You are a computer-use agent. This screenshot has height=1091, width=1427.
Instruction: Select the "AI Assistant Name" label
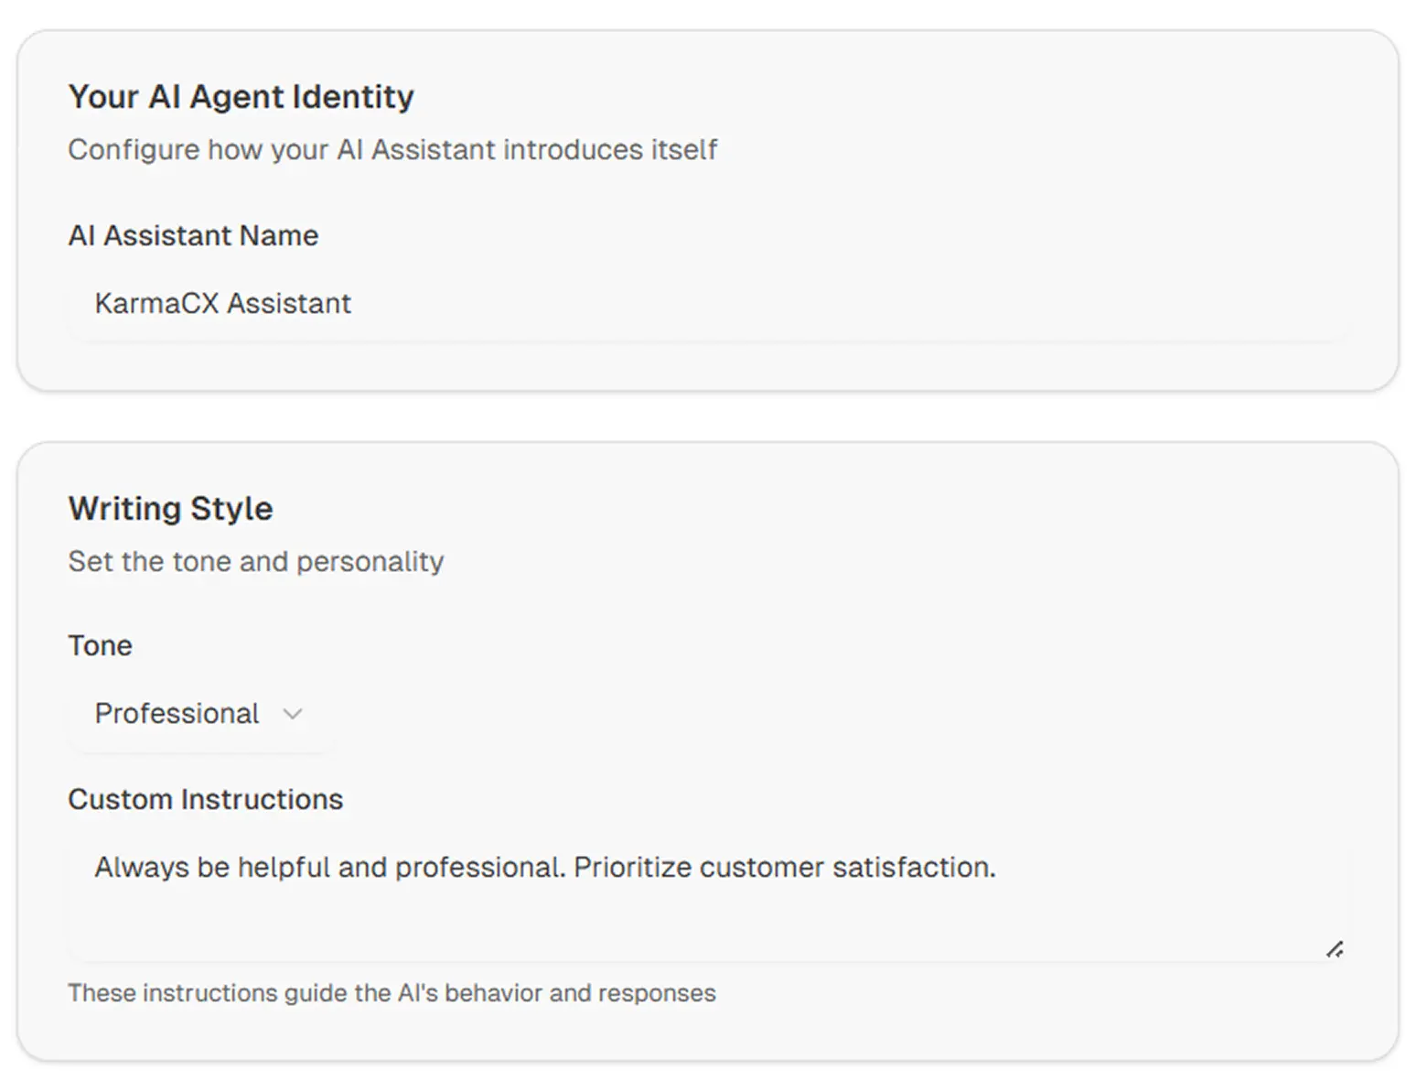pyautogui.click(x=193, y=236)
